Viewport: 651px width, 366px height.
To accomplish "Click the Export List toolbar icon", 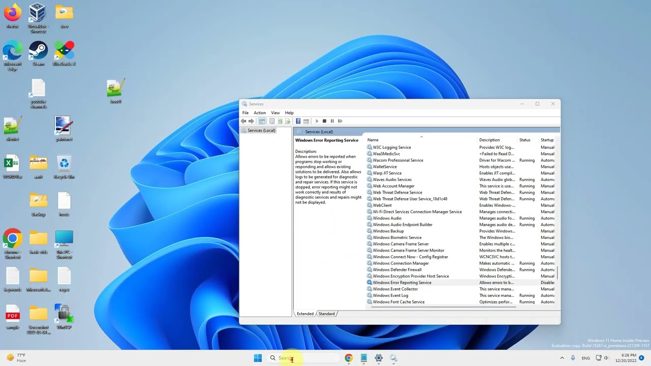I will point(288,121).
